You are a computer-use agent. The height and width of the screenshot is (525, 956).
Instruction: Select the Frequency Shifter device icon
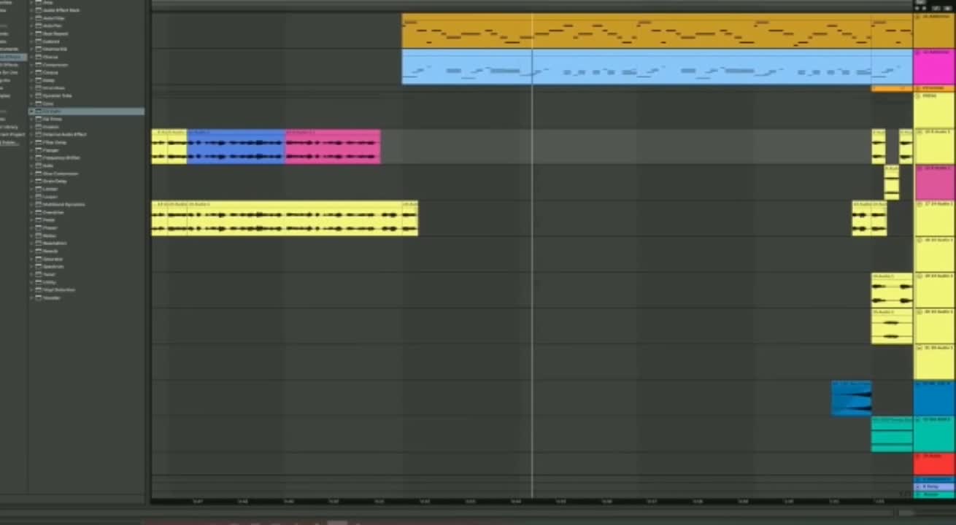click(x=39, y=157)
